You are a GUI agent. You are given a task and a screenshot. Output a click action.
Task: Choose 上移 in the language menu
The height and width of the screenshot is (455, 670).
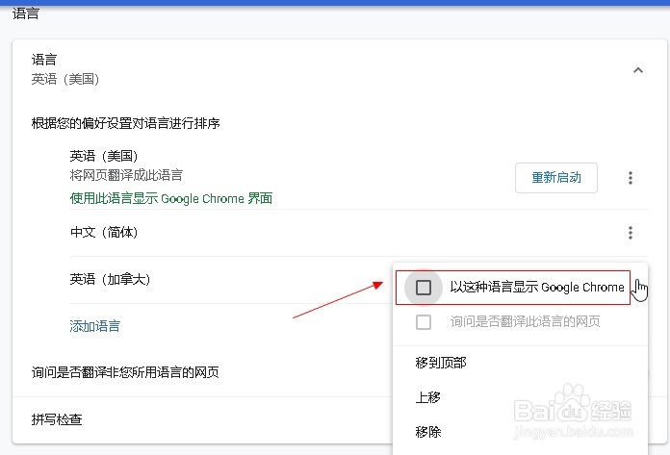pos(427,397)
